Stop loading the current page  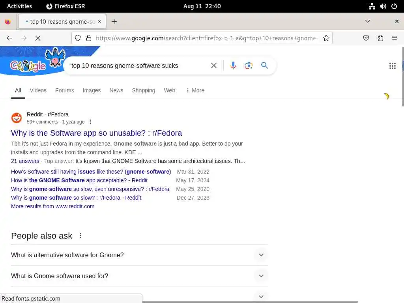tap(38, 38)
